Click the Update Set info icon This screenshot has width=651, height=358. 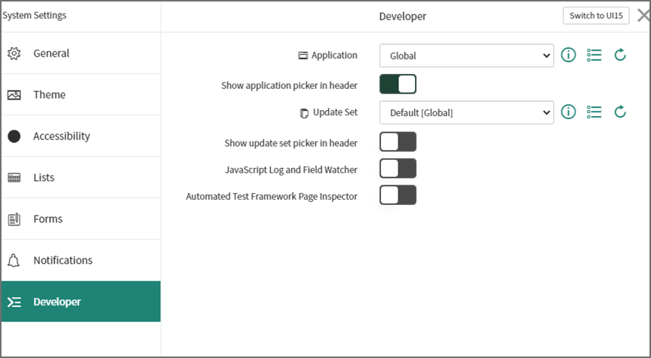point(569,112)
